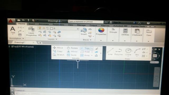The width and height of the screenshot is (169, 95).
Task: Select the Scale tool
Action: pyautogui.click(x=72, y=55)
